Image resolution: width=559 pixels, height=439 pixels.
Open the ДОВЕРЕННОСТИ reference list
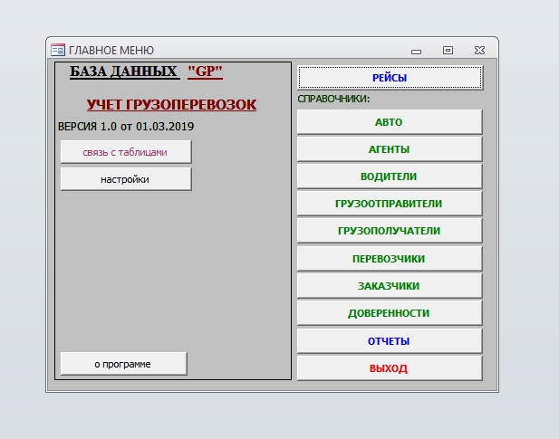click(390, 313)
